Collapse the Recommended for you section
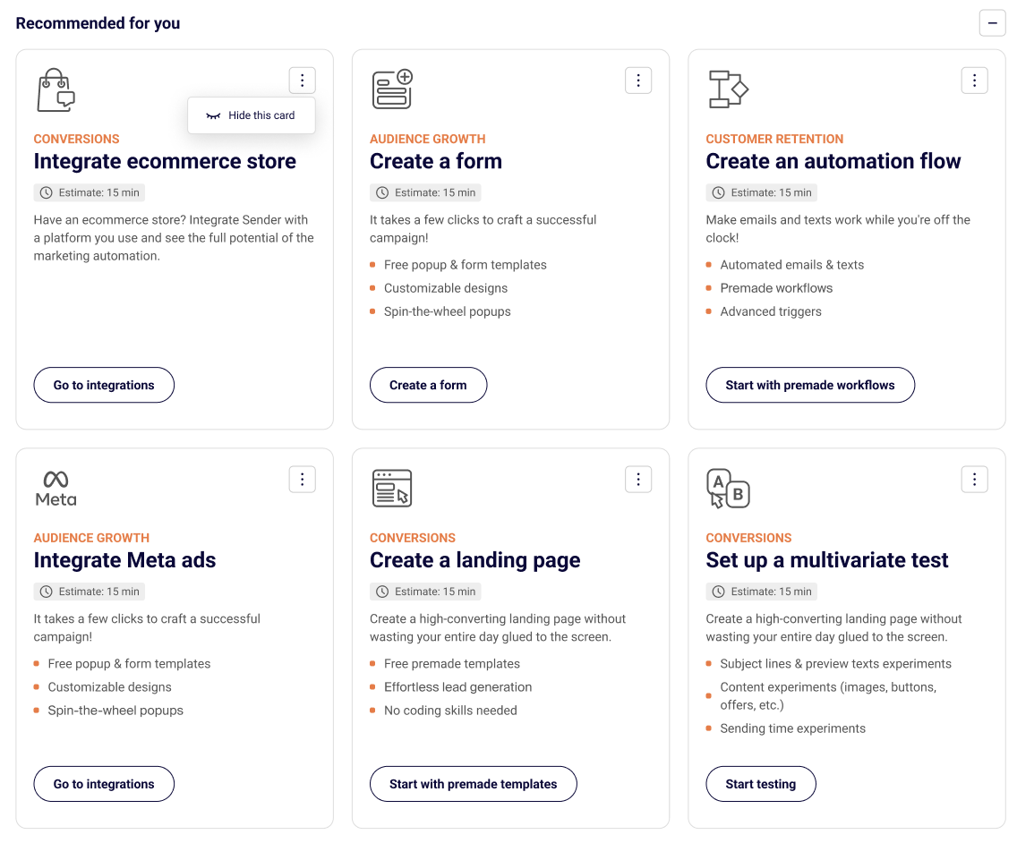Viewport: 1017px width, 843px height. click(992, 22)
